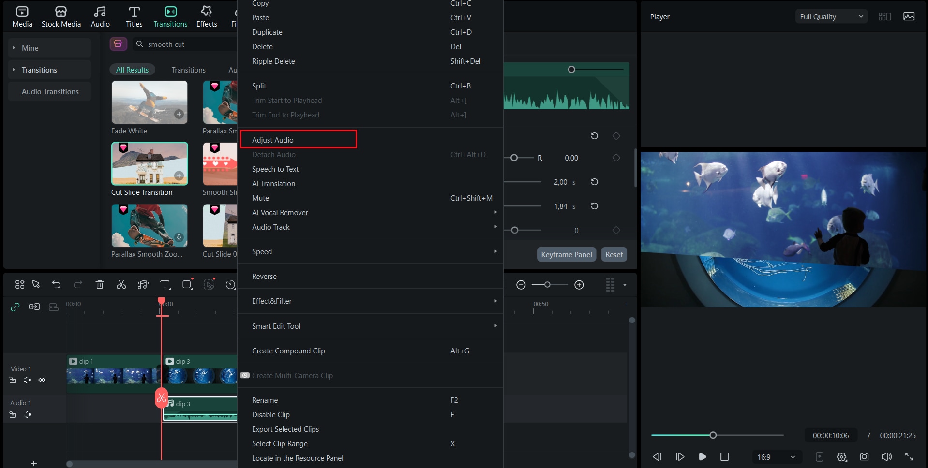Lock the Video 1 track
Screen dimensions: 928x468
[13, 380]
